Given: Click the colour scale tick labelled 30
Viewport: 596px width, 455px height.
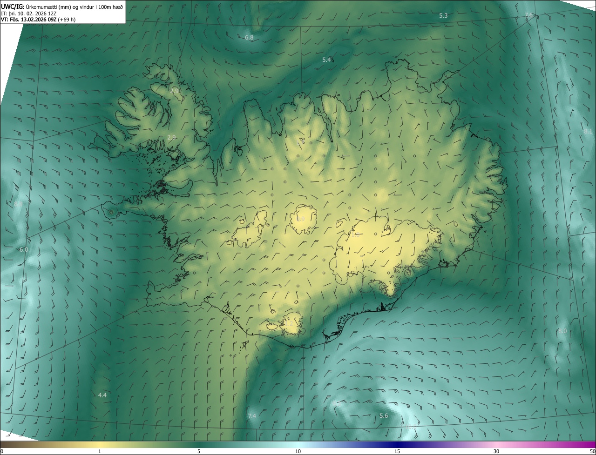Looking at the screenshot, I should point(496,451).
